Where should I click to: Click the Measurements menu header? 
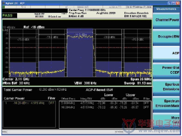point(166,9)
